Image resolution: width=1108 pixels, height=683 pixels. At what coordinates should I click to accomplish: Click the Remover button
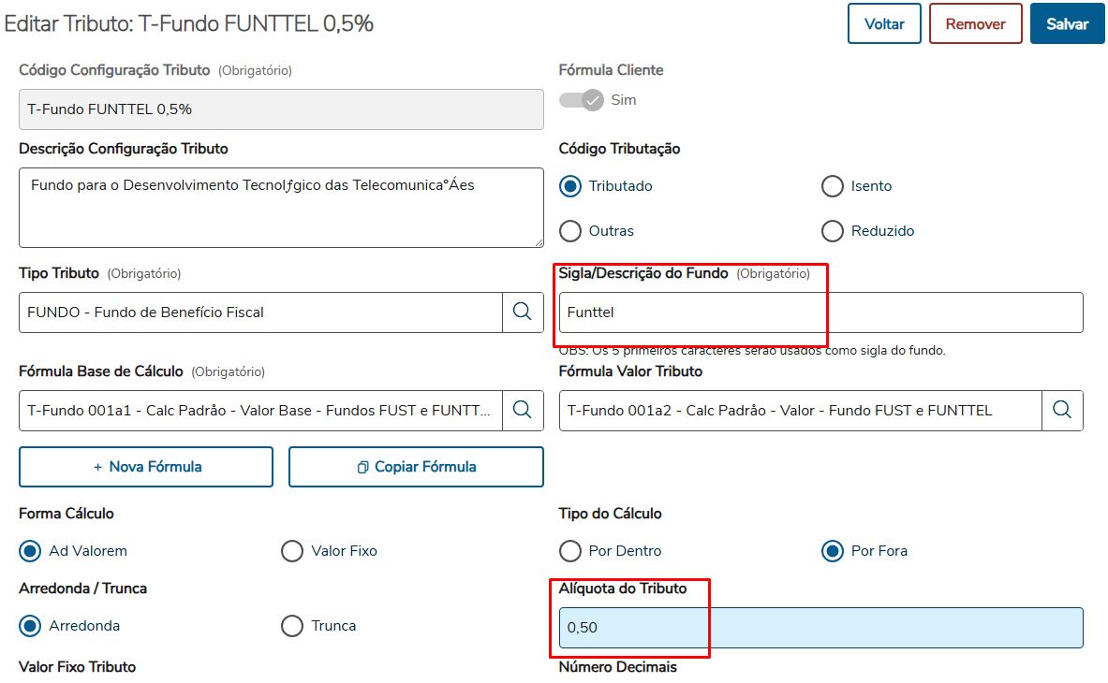click(x=975, y=24)
